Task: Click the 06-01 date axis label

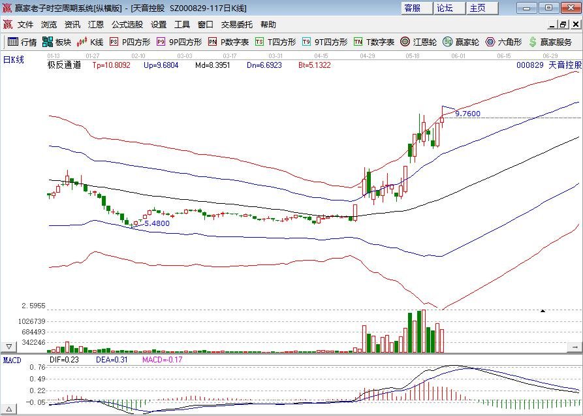Action: (x=458, y=56)
